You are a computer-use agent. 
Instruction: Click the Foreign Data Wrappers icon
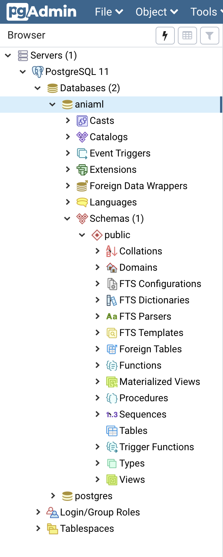pyautogui.click(x=82, y=186)
